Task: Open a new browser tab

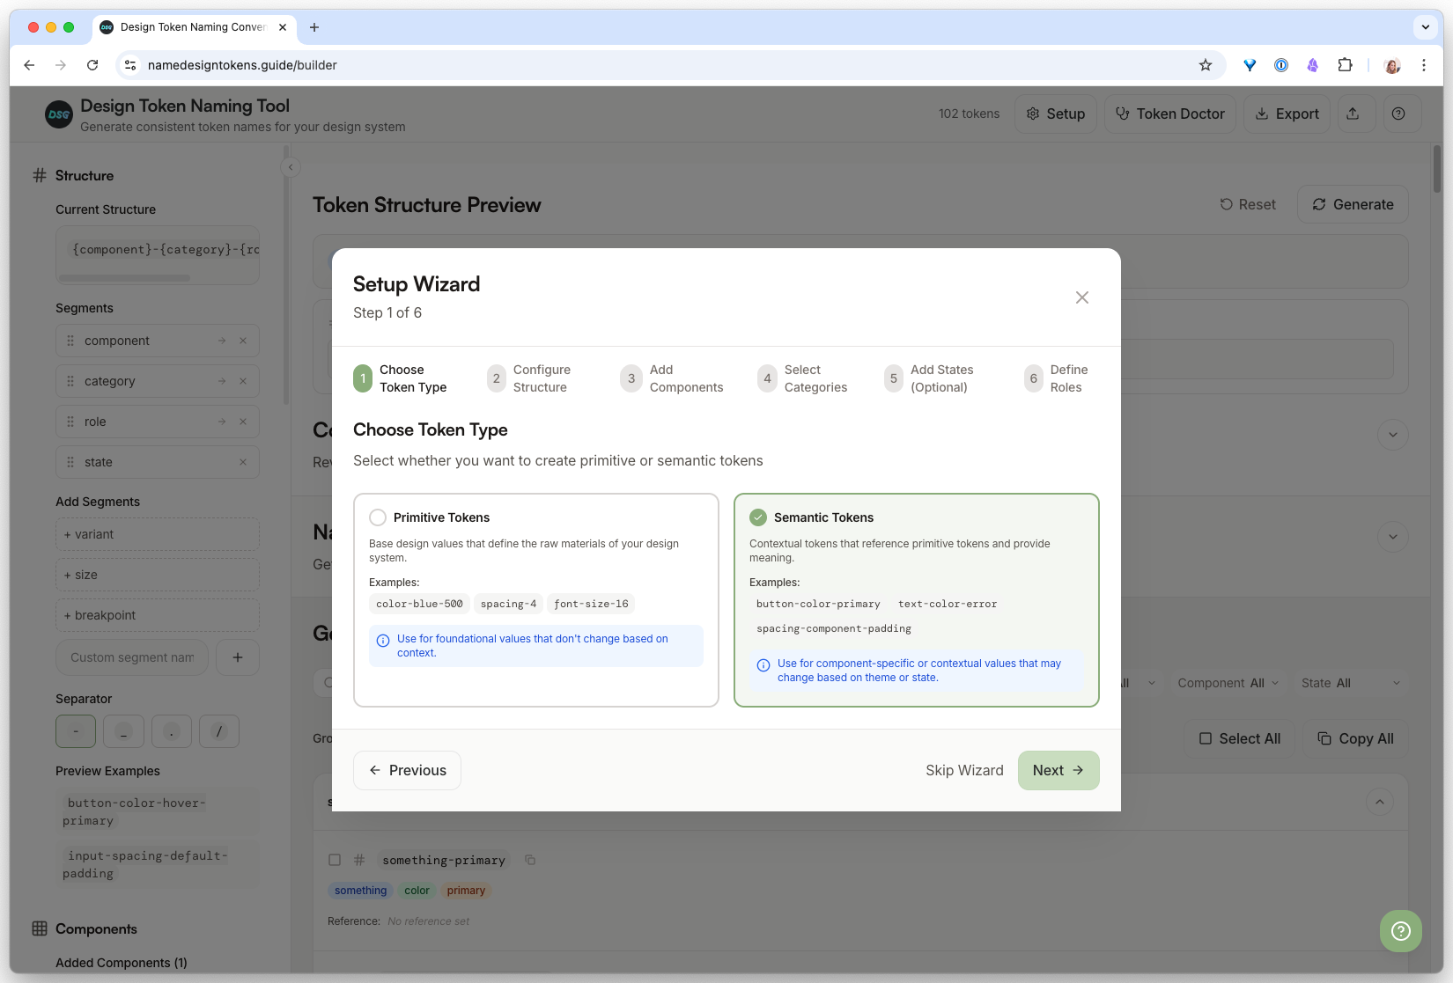Action: (x=314, y=27)
